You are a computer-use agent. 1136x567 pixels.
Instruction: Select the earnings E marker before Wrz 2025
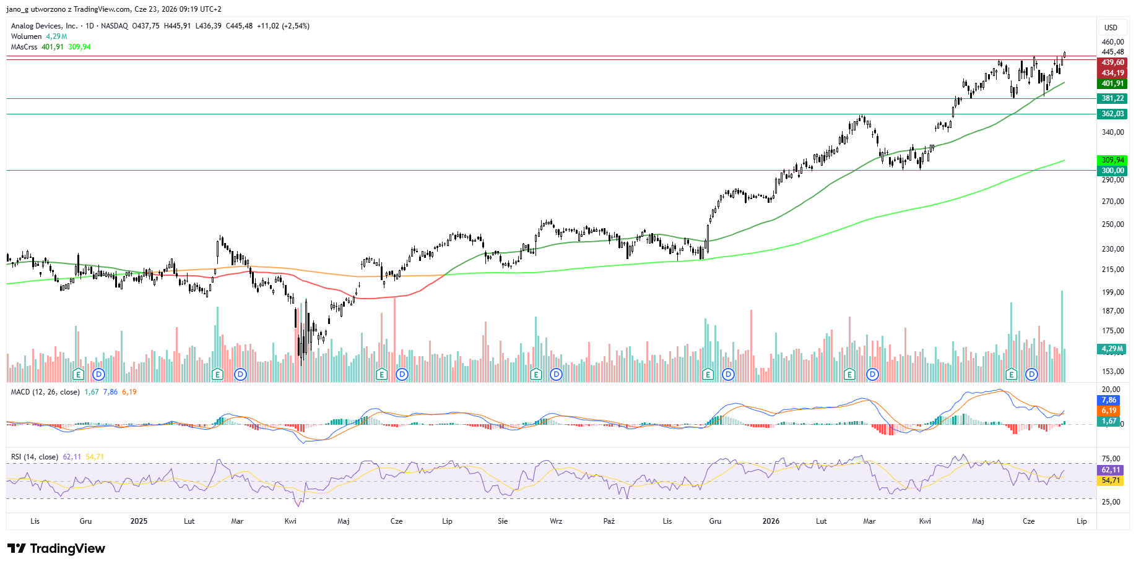(536, 374)
